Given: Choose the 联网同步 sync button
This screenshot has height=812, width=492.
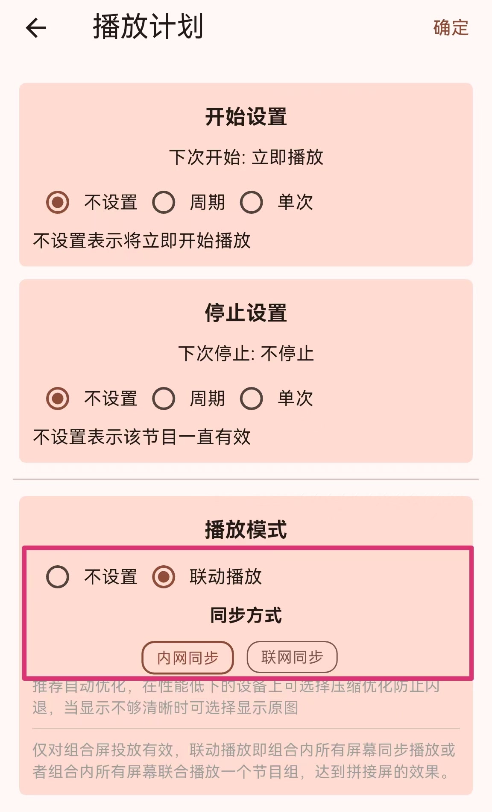Looking at the screenshot, I should coord(292,657).
